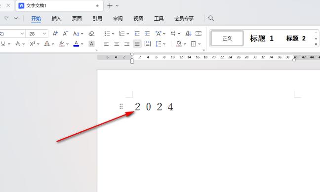Open Chinese layout character scaling icon

(159, 34)
